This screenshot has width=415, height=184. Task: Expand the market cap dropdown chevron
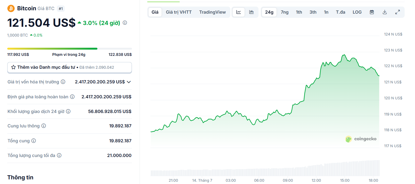(x=129, y=82)
